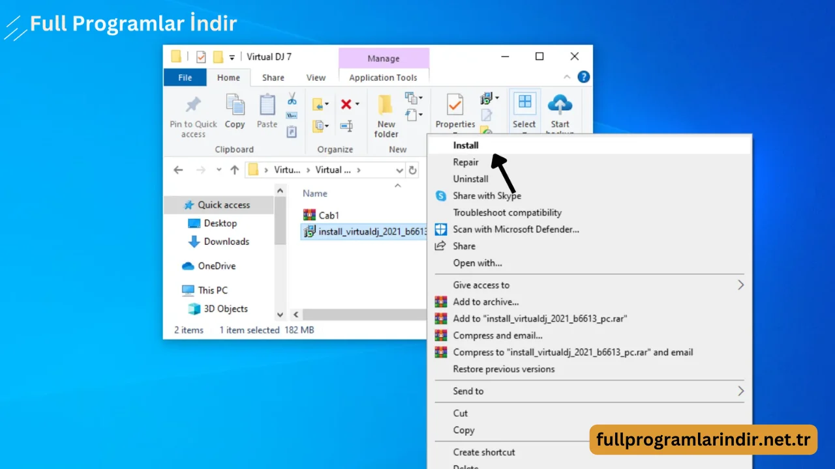Image resolution: width=835 pixels, height=469 pixels.
Task: Click the navigation pane scroll-down arrow
Action: (281, 315)
